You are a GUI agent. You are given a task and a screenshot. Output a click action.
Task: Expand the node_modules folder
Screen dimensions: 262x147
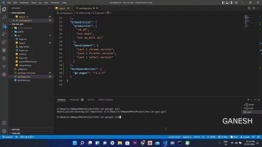[x=12, y=28]
